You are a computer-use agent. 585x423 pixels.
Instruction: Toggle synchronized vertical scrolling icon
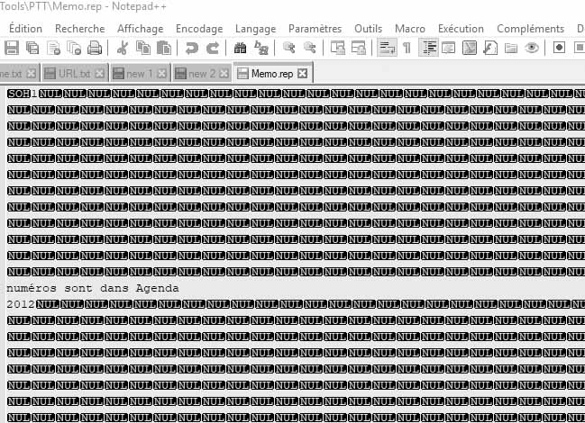tap(338, 48)
